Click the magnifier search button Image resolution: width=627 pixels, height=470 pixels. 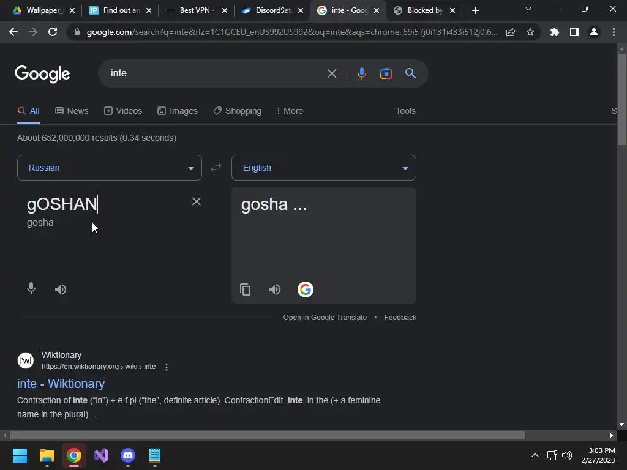pos(411,73)
